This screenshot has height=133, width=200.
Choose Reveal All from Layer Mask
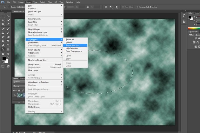coord(75,39)
